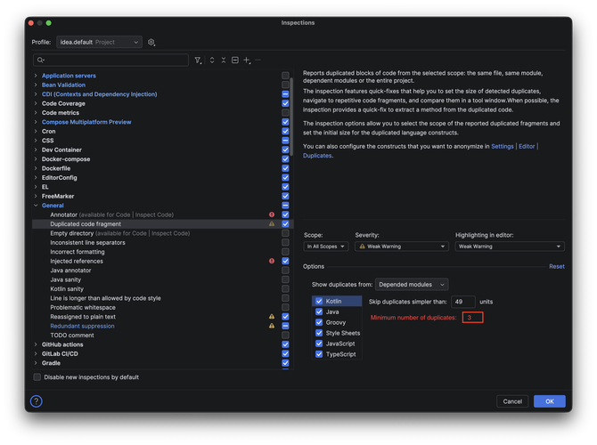The height and width of the screenshot is (445, 597).
Task: Select Redundant suppression inspection item
Action: coord(82,326)
